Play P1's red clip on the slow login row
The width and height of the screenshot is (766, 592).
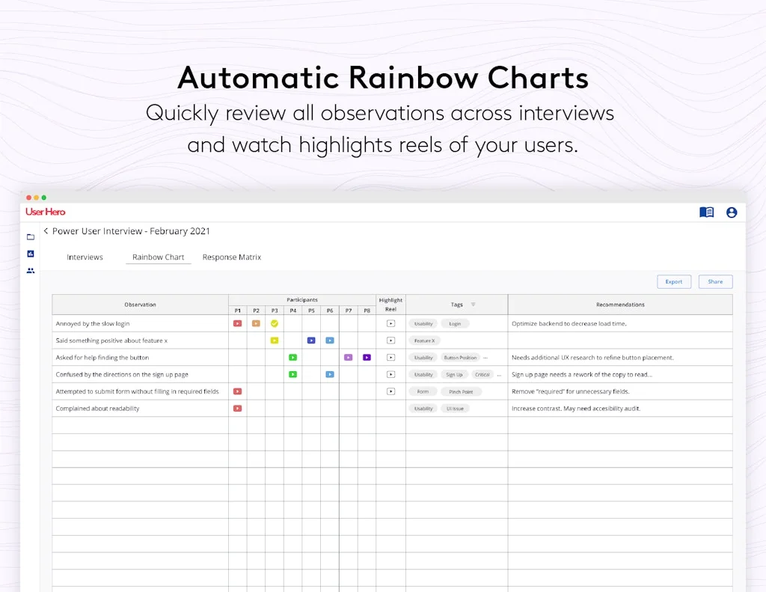point(237,323)
